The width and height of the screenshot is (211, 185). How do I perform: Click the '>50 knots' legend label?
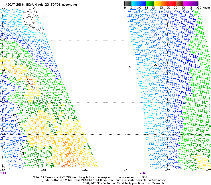click(203, 8)
